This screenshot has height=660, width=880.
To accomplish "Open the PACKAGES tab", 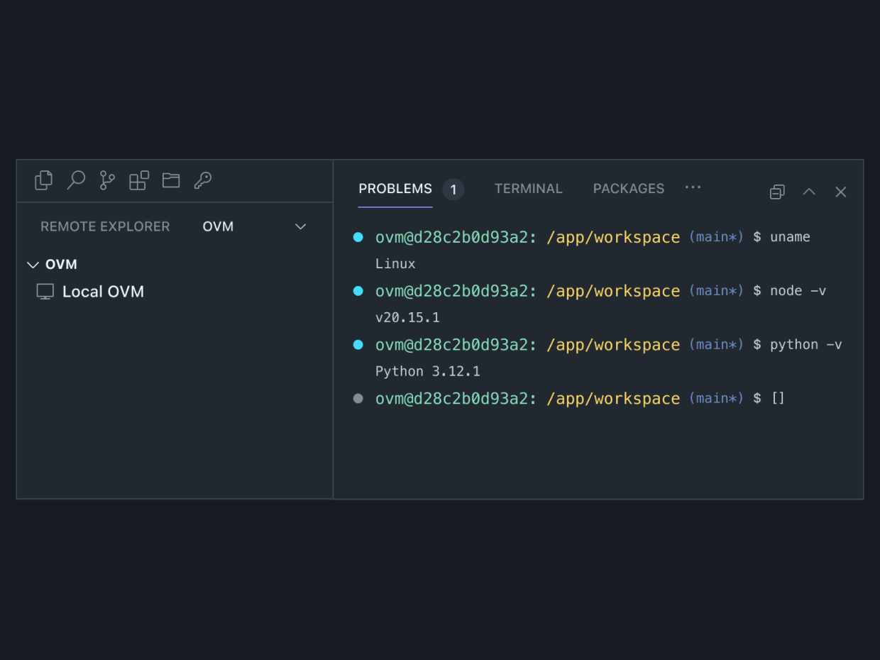I will (x=629, y=189).
